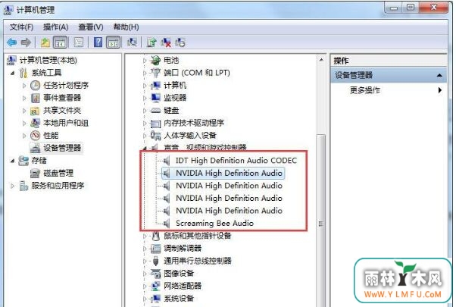This screenshot has height=307, width=456.
Task: Select Screaming Bee Audio device
Action: (x=214, y=224)
